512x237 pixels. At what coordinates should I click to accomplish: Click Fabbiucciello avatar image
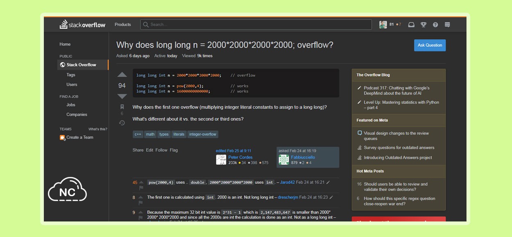coord(284,160)
